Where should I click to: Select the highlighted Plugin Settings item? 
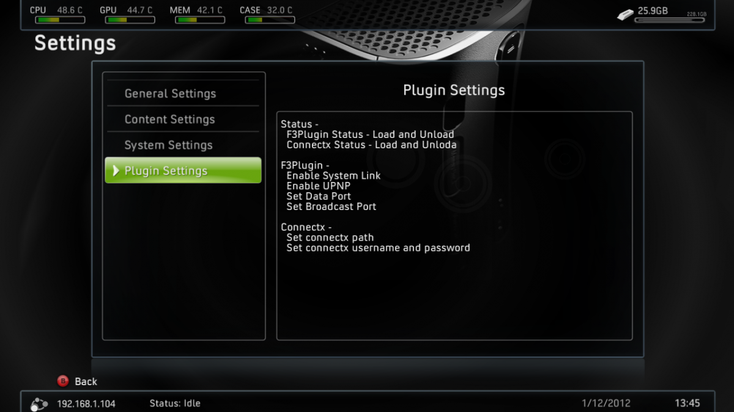pos(183,170)
